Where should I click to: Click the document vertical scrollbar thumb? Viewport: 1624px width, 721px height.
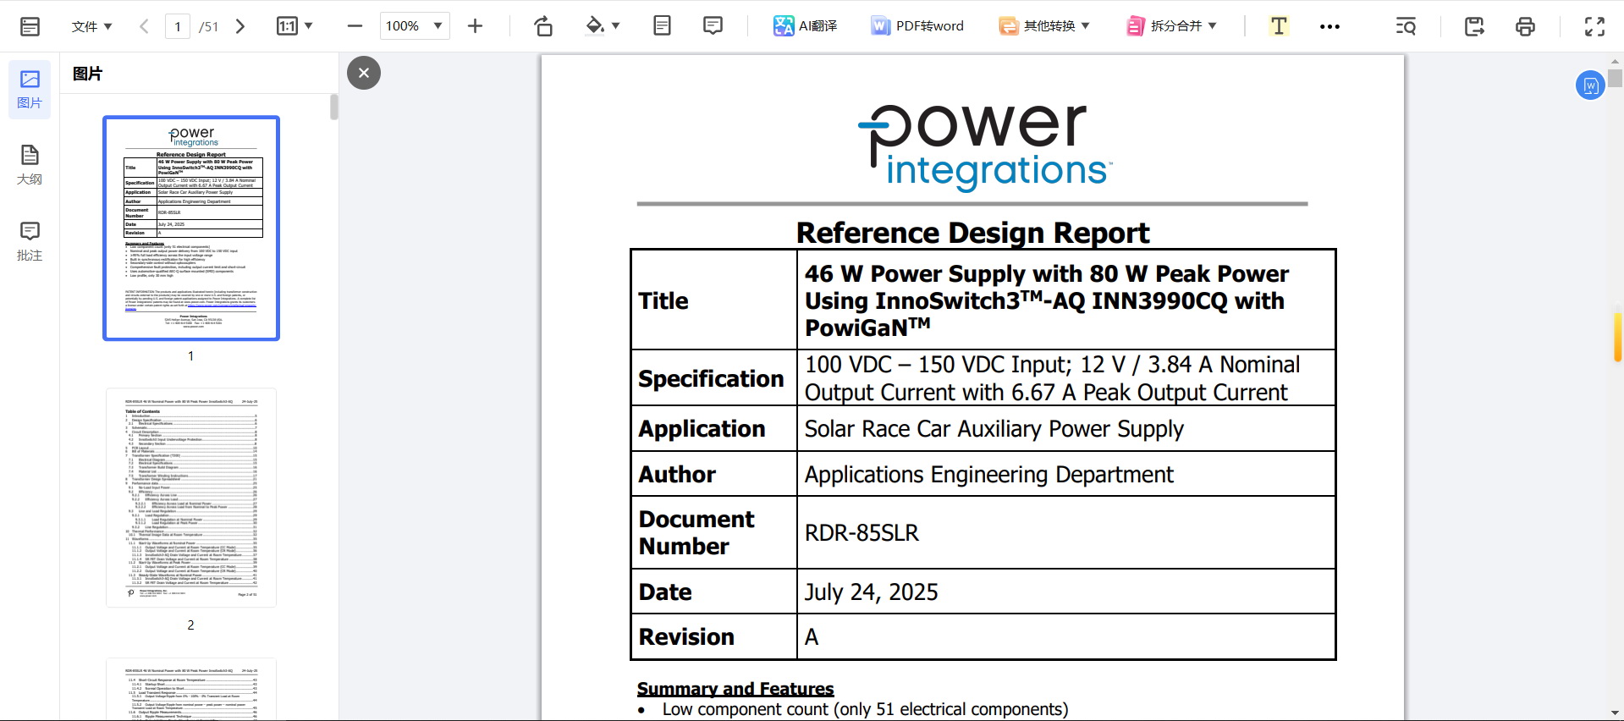(1616, 79)
